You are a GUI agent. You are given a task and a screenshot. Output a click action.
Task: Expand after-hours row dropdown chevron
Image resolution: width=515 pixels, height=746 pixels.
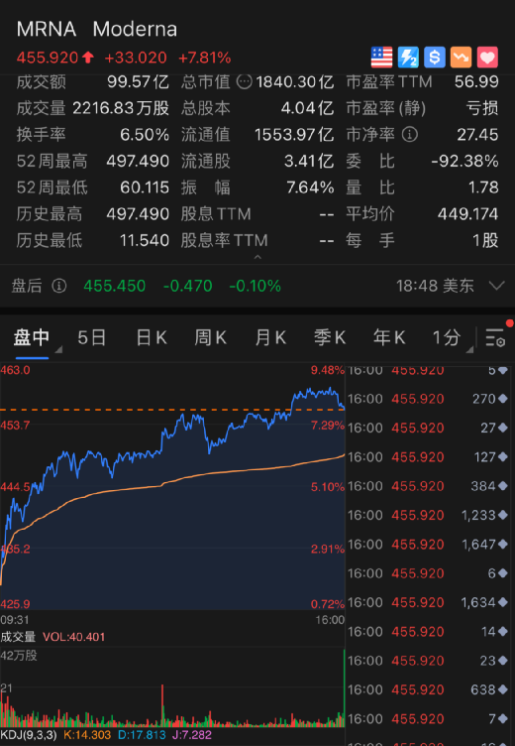tap(496, 286)
